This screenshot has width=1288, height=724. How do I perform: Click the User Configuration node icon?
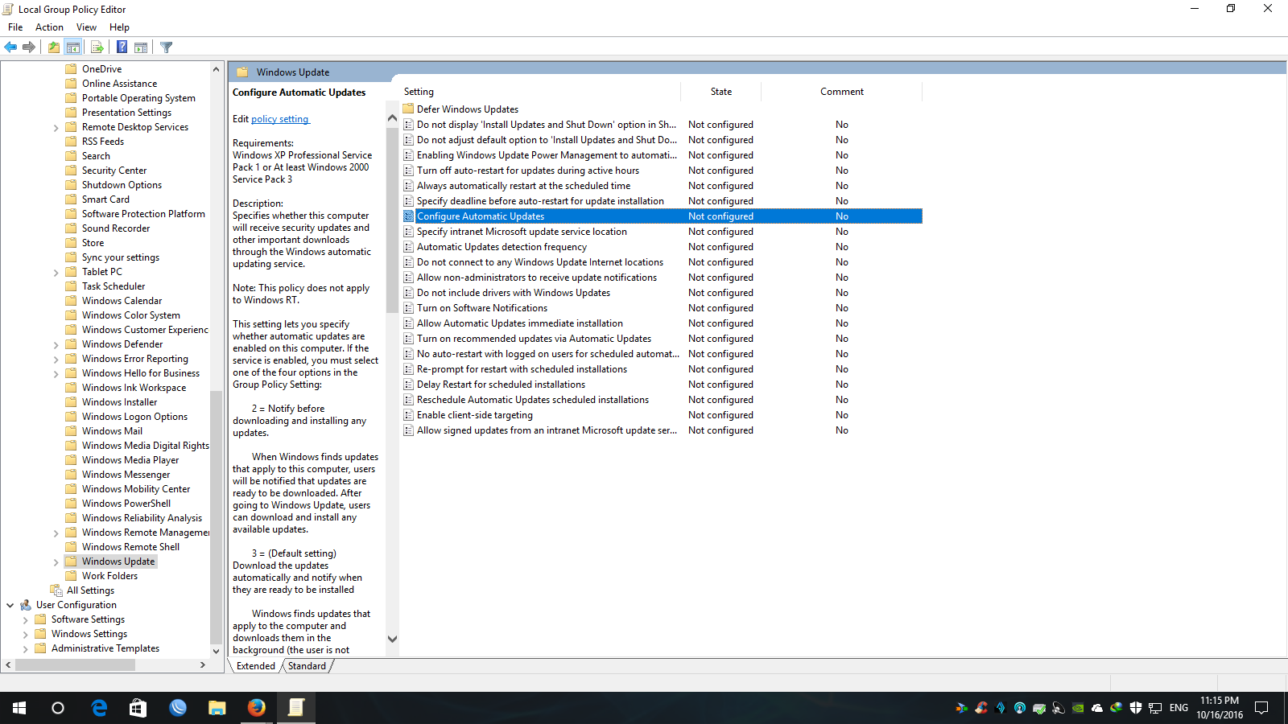click(x=26, y=605)
